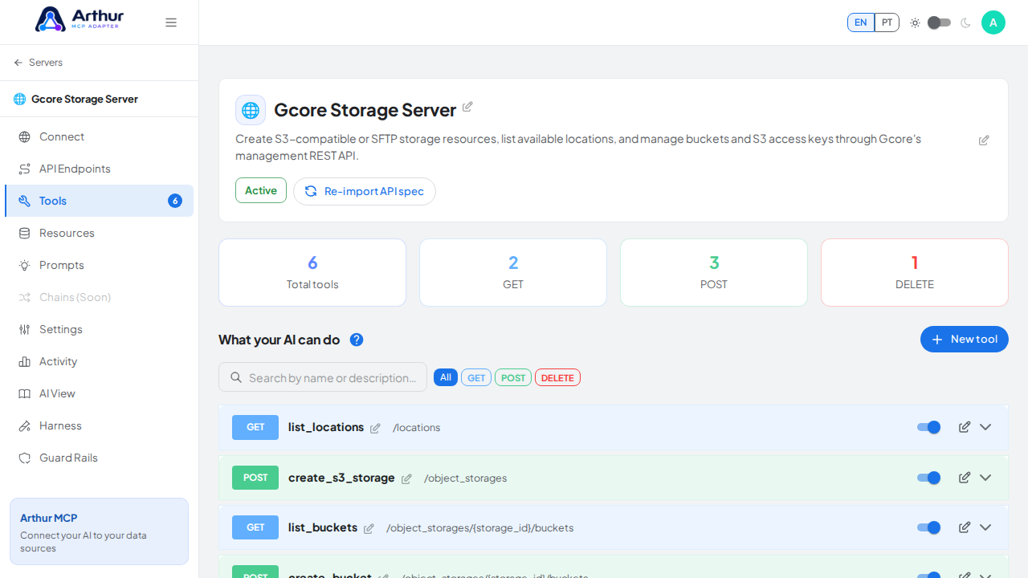Collapse the sidebar with the hamburger icon
Image resolution: width=1028 pixels, height=578 pixels.
pyautogui.click(x=171, y=22)
